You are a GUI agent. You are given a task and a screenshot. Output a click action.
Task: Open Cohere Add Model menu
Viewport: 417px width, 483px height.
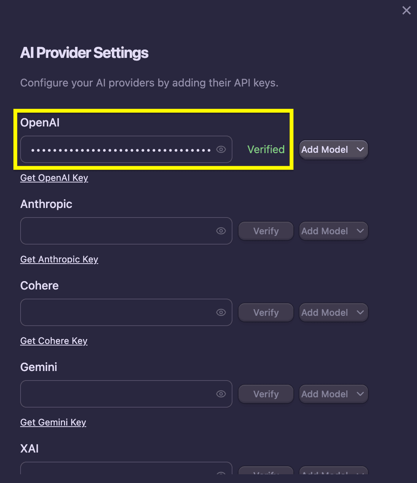point(333,313)
